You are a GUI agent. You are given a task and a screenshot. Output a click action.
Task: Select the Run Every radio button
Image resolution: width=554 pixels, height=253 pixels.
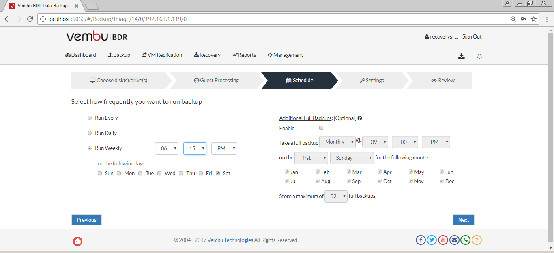[x=90, y=118]
